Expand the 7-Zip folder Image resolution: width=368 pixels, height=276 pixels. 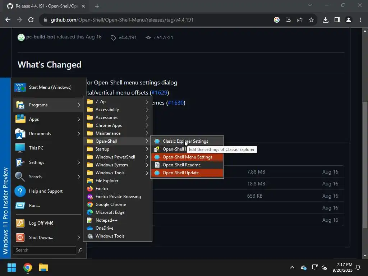coord(118,102)
